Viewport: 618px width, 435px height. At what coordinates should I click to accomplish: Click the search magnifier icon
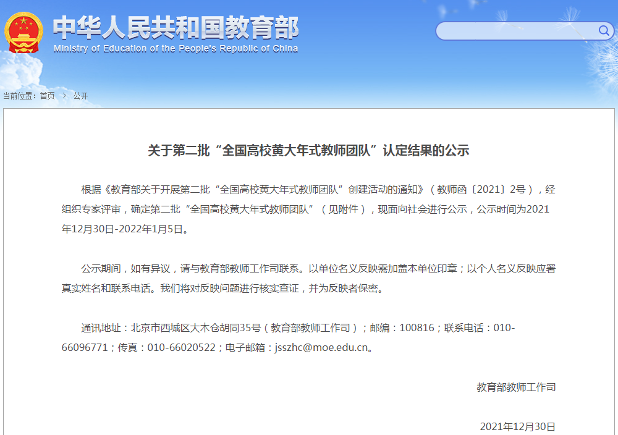(604, 30)
